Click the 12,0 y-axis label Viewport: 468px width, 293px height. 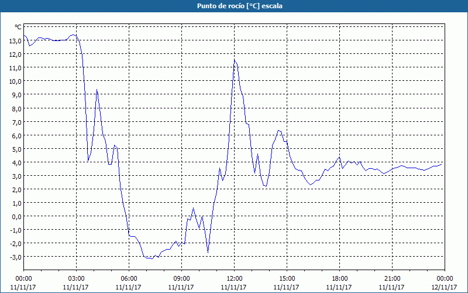tap(15, 54)
